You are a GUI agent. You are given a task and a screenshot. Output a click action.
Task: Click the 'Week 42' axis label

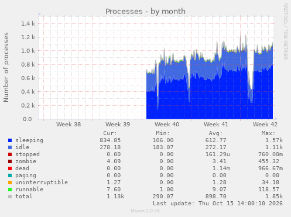point(265,125)
